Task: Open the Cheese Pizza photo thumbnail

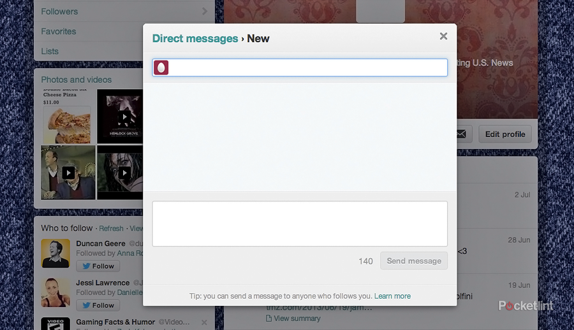Action: tap(68, 117)
